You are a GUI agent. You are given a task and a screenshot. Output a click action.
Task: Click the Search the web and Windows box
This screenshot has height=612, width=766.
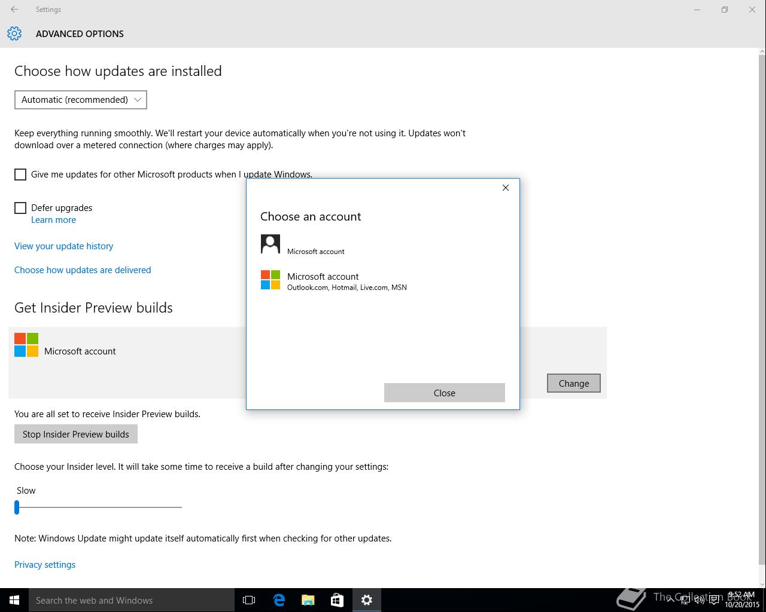click(x=132, y=600)
